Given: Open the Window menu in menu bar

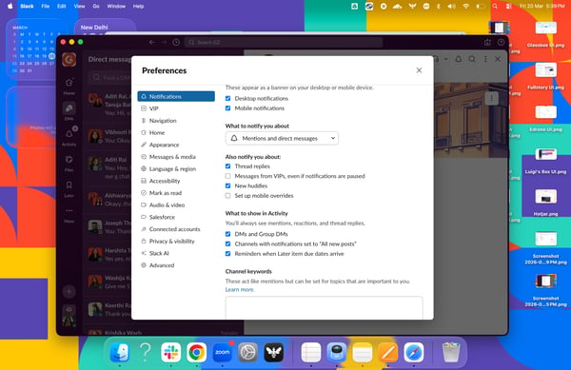Looking at the screenshot, I should [116, 7].
